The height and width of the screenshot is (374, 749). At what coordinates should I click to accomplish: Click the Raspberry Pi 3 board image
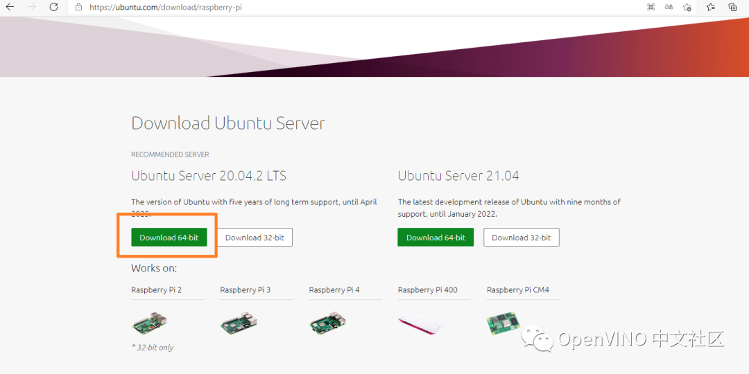(x=239, y=323)
